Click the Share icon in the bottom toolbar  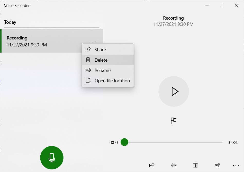tap(152, 165)
